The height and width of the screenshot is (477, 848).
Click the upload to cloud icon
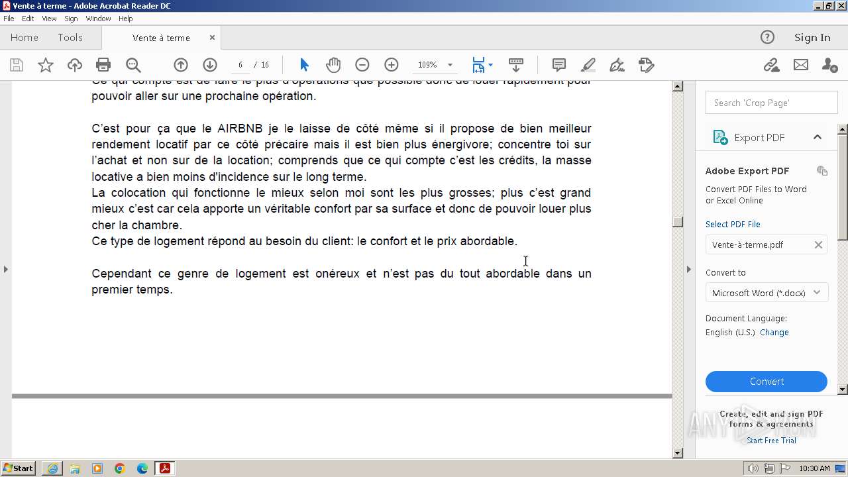point(75,65)
